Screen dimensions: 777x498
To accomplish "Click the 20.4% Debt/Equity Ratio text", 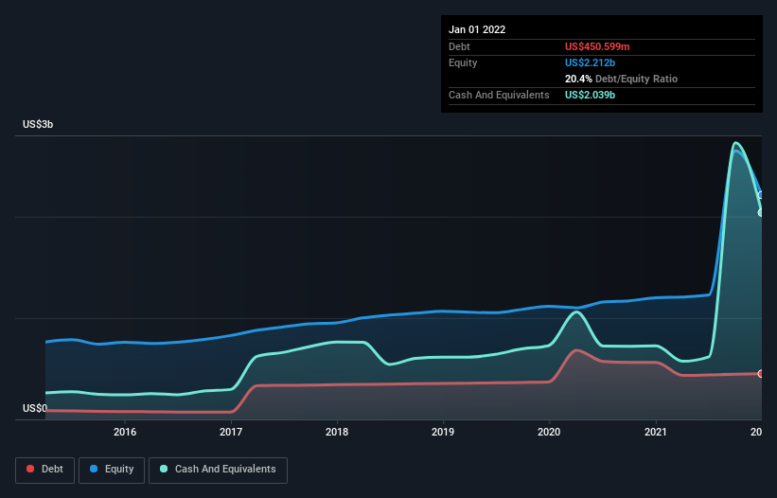I will pyautogui.click(x=621, y=79).
